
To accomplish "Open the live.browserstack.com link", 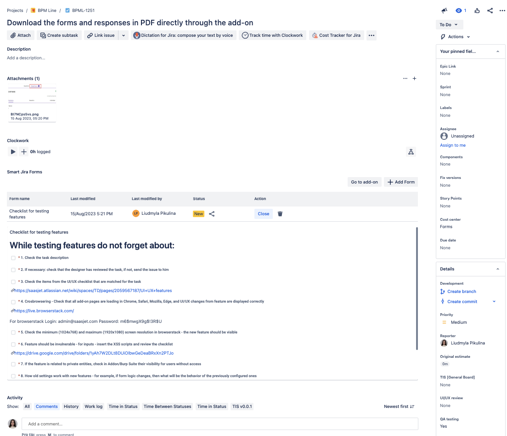I will pyautogui.click(x=44, y=311).
